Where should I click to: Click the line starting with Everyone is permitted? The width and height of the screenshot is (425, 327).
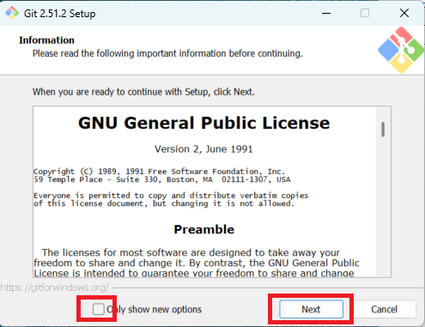(171, 196)
